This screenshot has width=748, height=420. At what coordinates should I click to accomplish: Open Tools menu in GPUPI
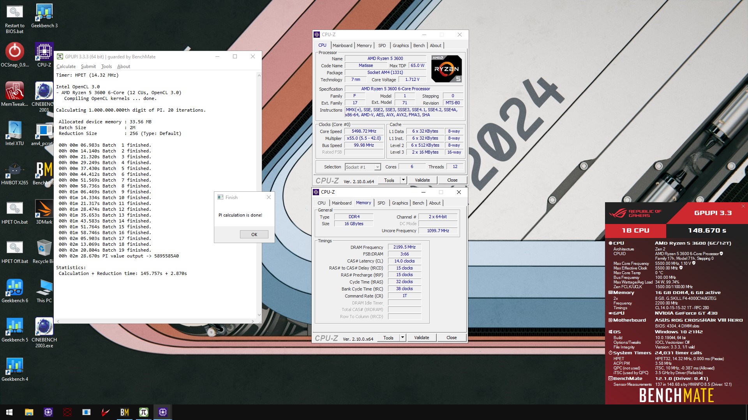click(x=106, y=66)
